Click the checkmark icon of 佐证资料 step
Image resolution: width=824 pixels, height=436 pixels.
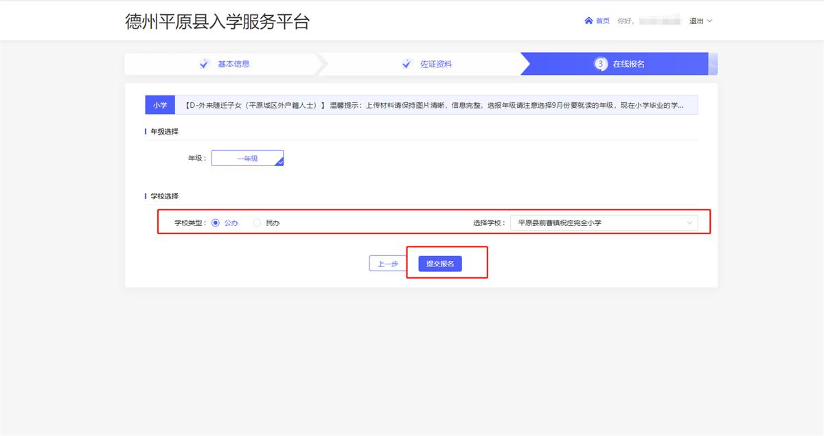tap(406, 64)
